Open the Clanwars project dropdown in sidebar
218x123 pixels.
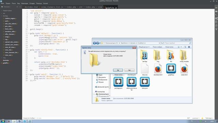(x=7, y=7)
